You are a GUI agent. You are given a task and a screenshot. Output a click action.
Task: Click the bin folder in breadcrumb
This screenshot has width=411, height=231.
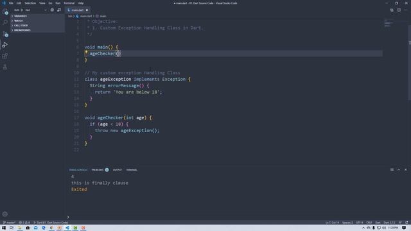click(x=70, y=16)
